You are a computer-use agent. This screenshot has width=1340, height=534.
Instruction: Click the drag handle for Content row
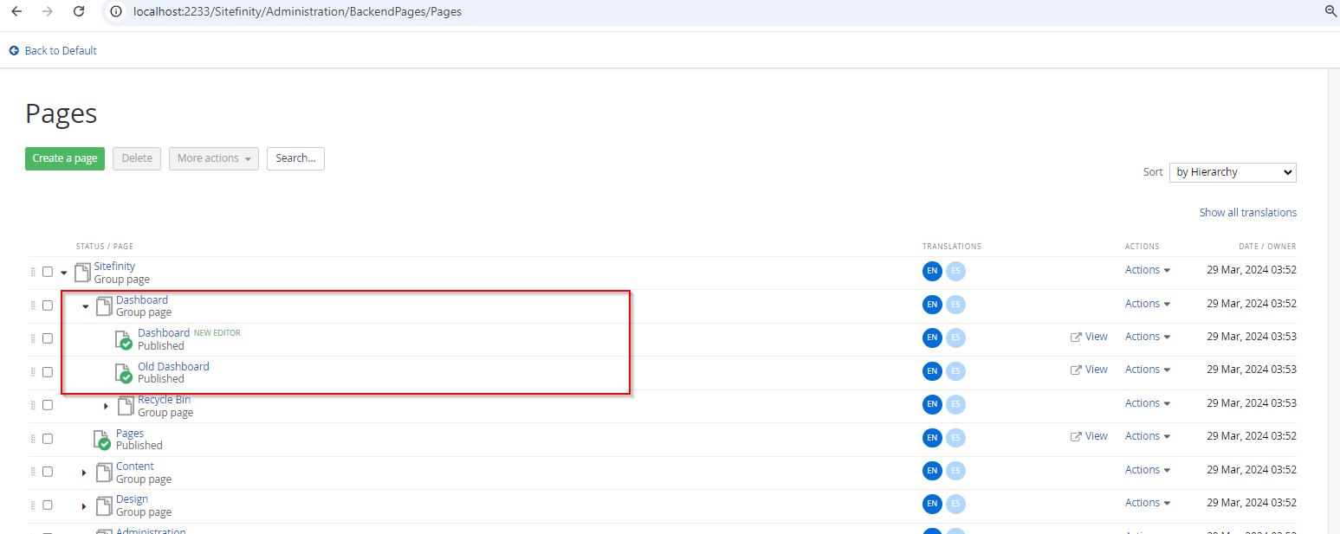33,472
